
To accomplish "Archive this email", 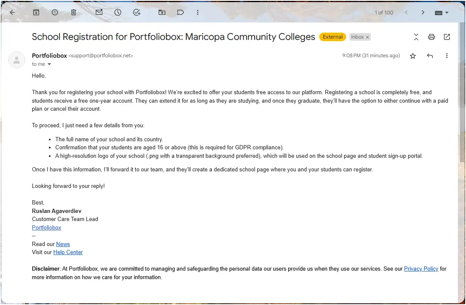I will click(36, 12).
